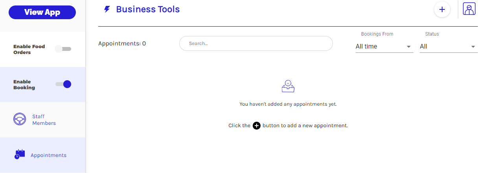483x173 pixels.
Task: Open the user profile icon at top right
Action: point(469,9)
